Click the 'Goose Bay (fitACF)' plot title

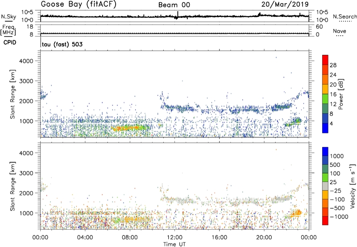click(x=79, y=4)
